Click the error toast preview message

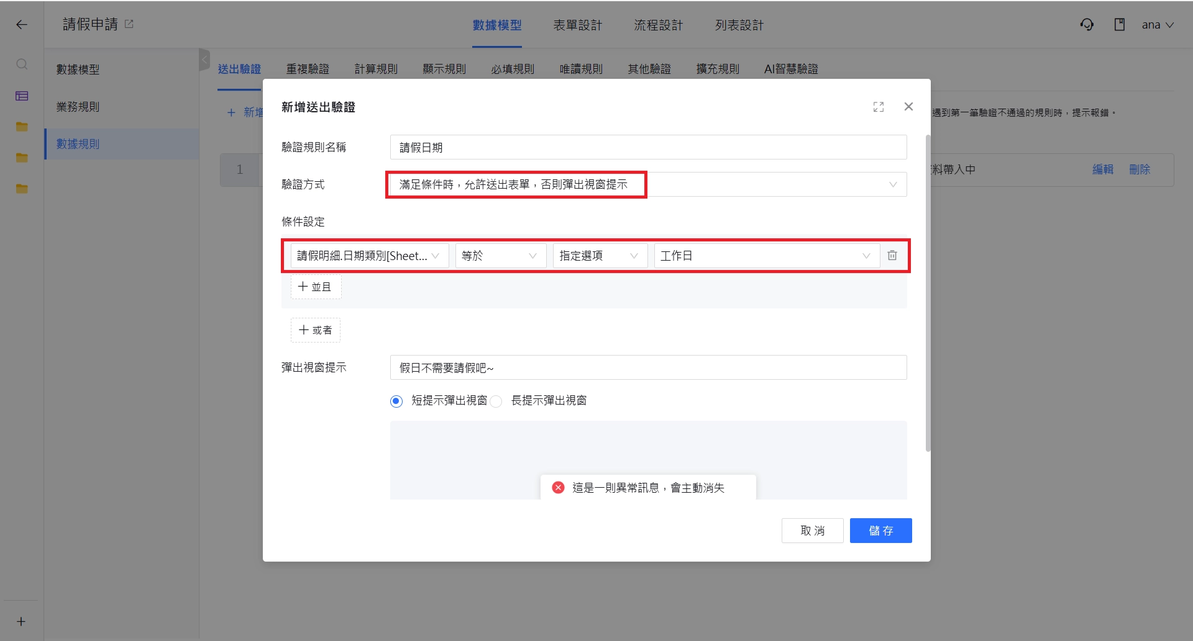tap(648, 488)
